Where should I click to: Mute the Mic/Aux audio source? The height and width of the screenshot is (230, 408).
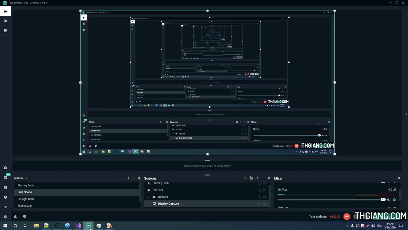pos(389,200)
